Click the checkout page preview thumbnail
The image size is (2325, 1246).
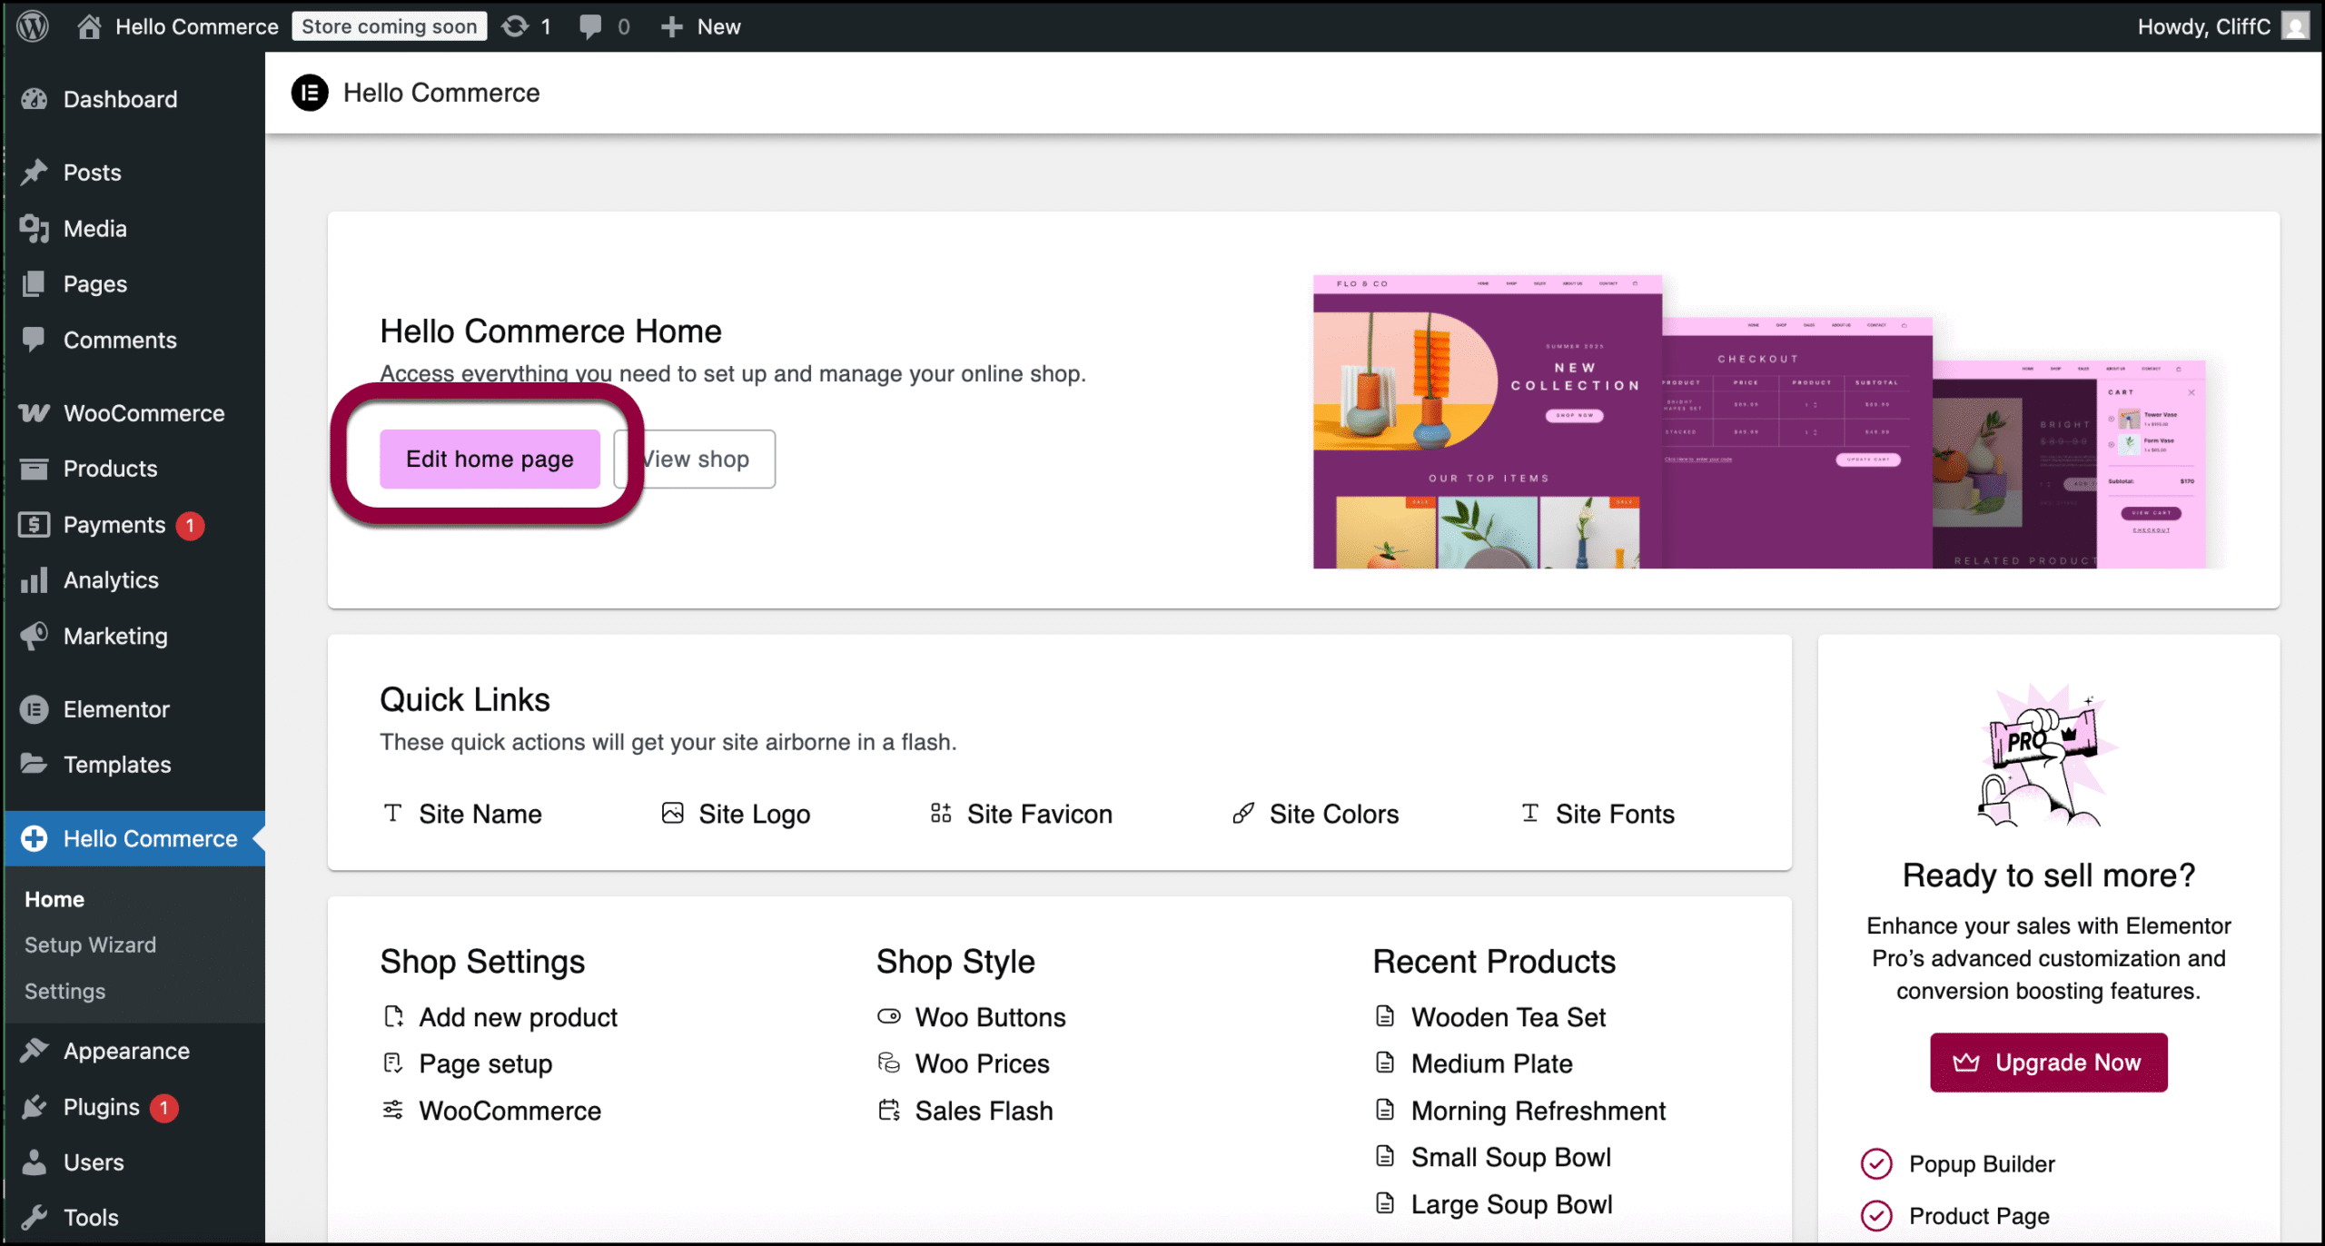1797,443
